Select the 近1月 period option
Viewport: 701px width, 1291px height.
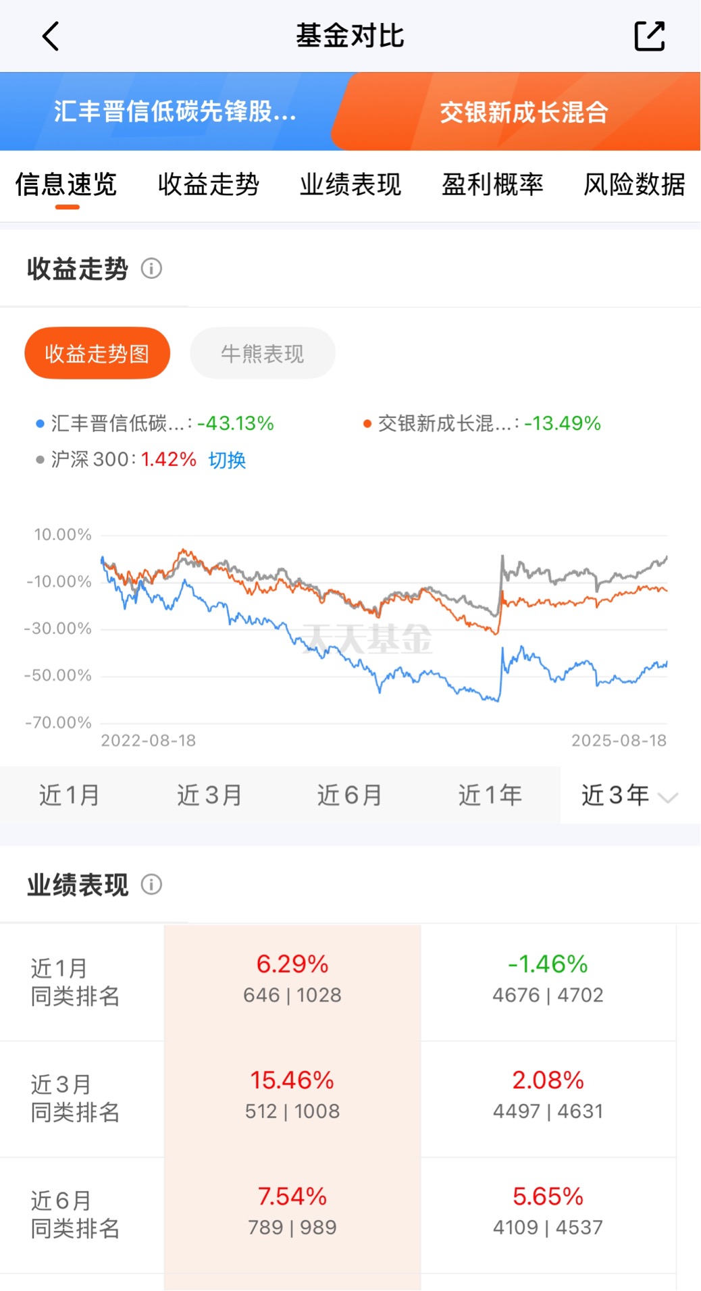coord(70,795)
